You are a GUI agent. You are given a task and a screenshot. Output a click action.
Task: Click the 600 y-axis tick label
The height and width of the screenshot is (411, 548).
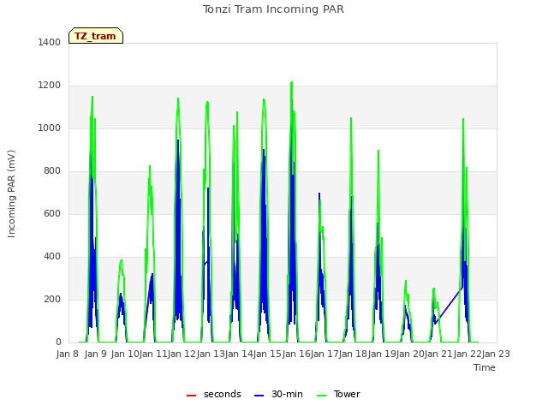click(x=52, y=213)
